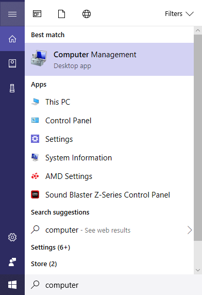Viewport: 202px width, 295px height.
Task: Open Sound Blaster Z-Series Control Panel
Action: [109, 195]
